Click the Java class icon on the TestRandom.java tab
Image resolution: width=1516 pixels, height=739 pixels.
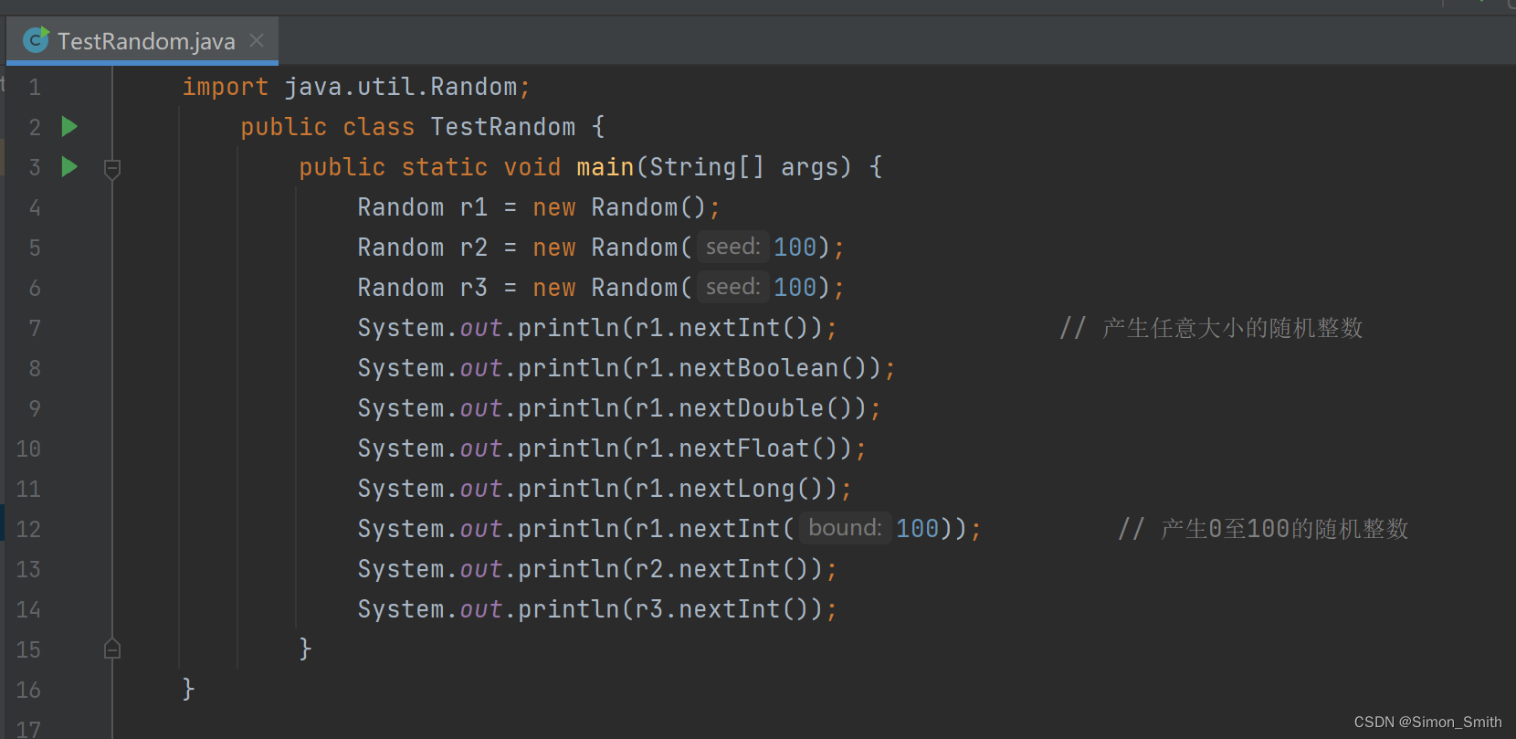point(36,40)
